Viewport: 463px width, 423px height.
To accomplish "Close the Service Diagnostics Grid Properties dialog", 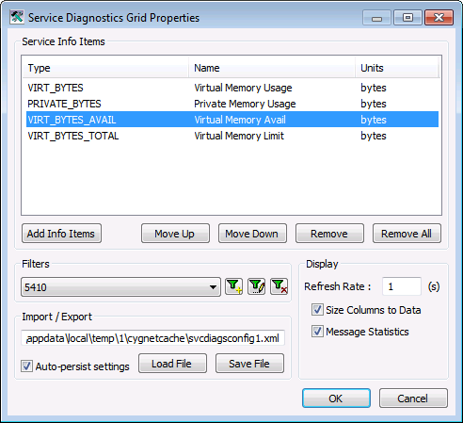I will tap(439, 18).
